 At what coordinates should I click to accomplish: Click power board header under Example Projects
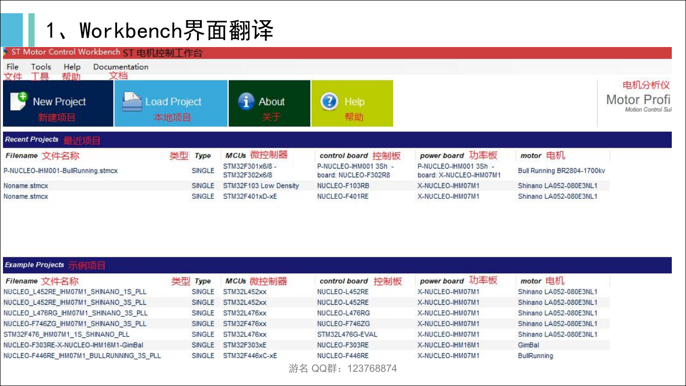[x=441, y=281]
